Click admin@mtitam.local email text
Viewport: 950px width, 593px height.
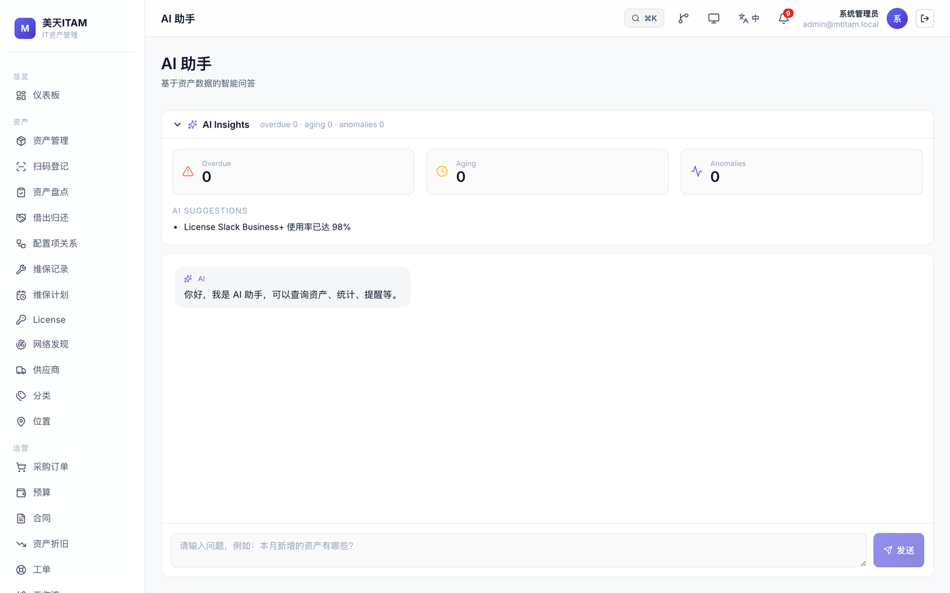pos(841,24)
